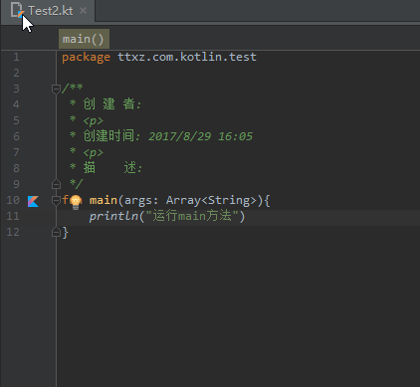Click the fold end marker on line 12
Viewport: 420px width, 387px height.
56,232
